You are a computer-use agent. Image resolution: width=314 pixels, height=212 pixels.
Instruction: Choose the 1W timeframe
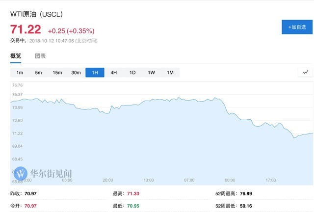pos(152,73)
